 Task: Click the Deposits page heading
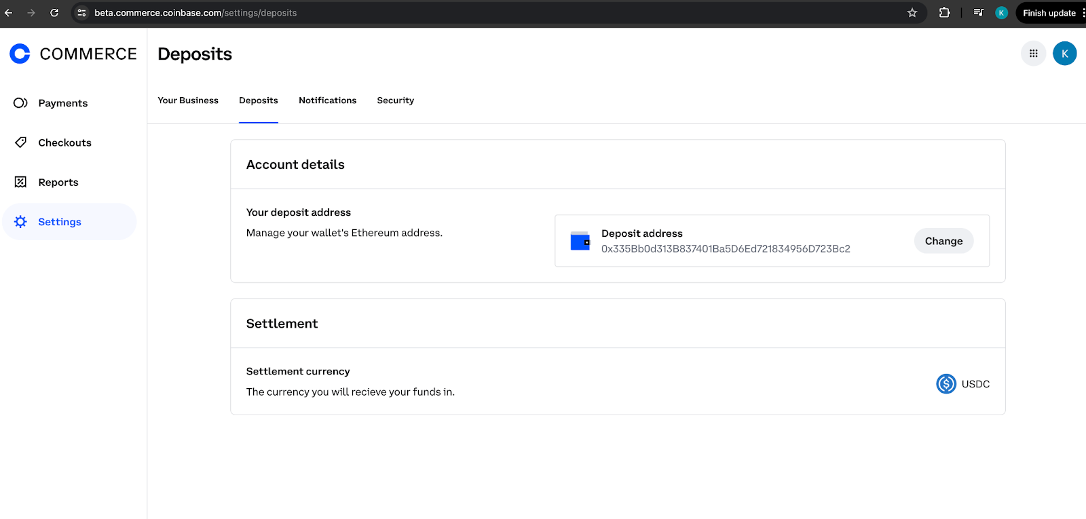[195, 54]
